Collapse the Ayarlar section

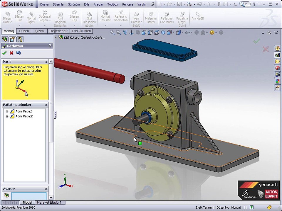click(46, 189)
